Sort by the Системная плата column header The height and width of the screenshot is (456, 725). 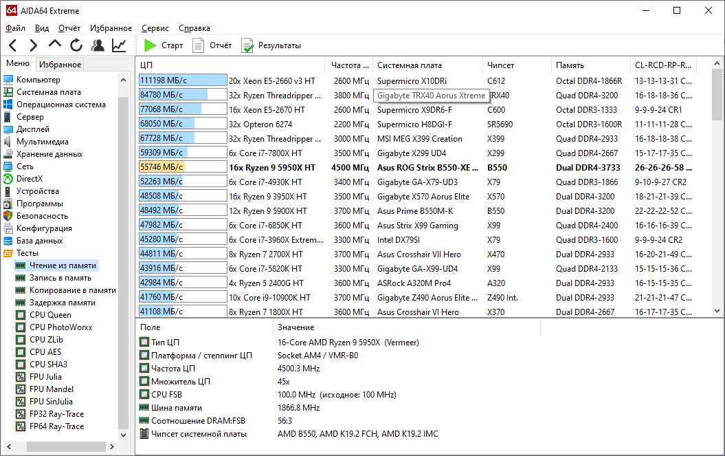point(427,65)
